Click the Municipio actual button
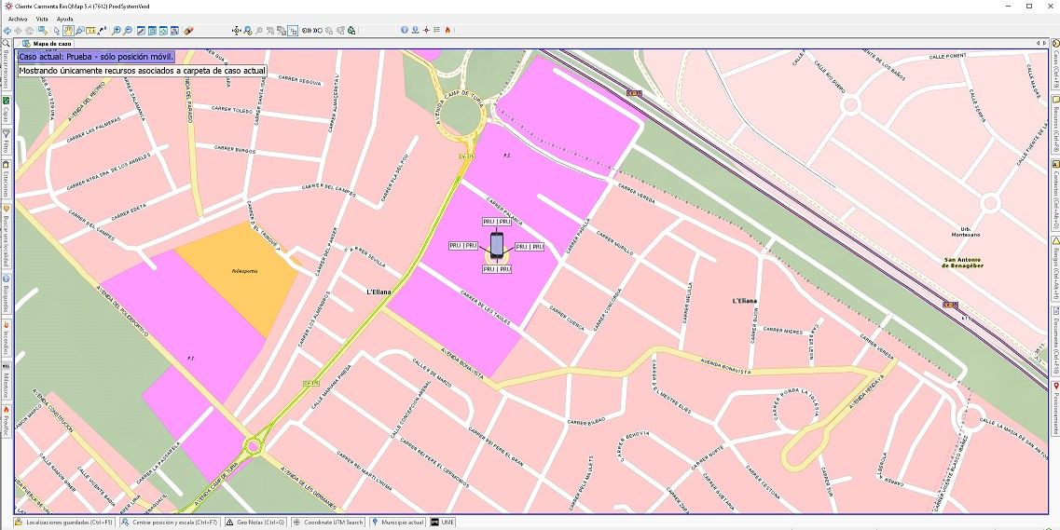 coord(398,523)
